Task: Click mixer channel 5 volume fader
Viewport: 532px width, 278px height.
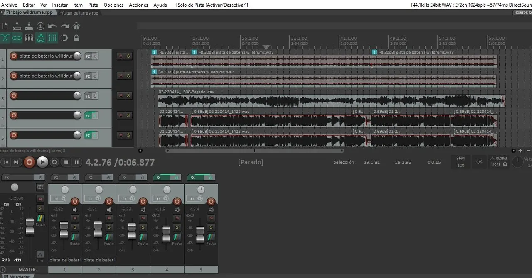Action: tap(200, 235)
